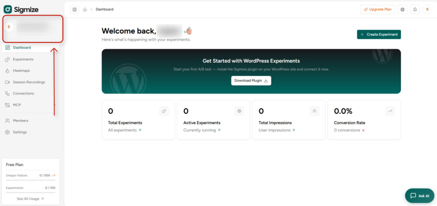Click Conversion Rate trend icon
Image resolution: width=437 pixels, height=206 pixels.
coord(390,111)
